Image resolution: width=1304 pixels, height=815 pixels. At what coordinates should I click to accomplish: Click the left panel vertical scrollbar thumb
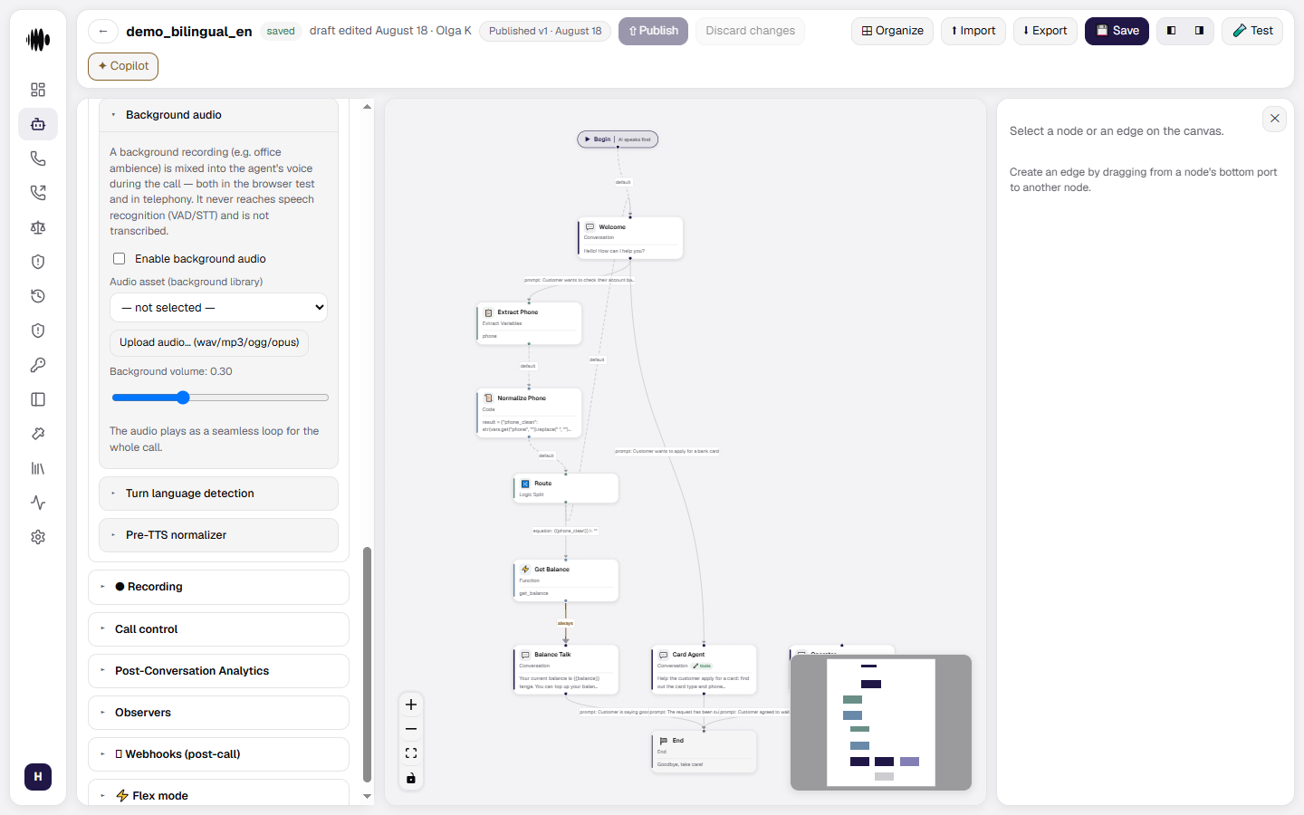pos(367,664)
